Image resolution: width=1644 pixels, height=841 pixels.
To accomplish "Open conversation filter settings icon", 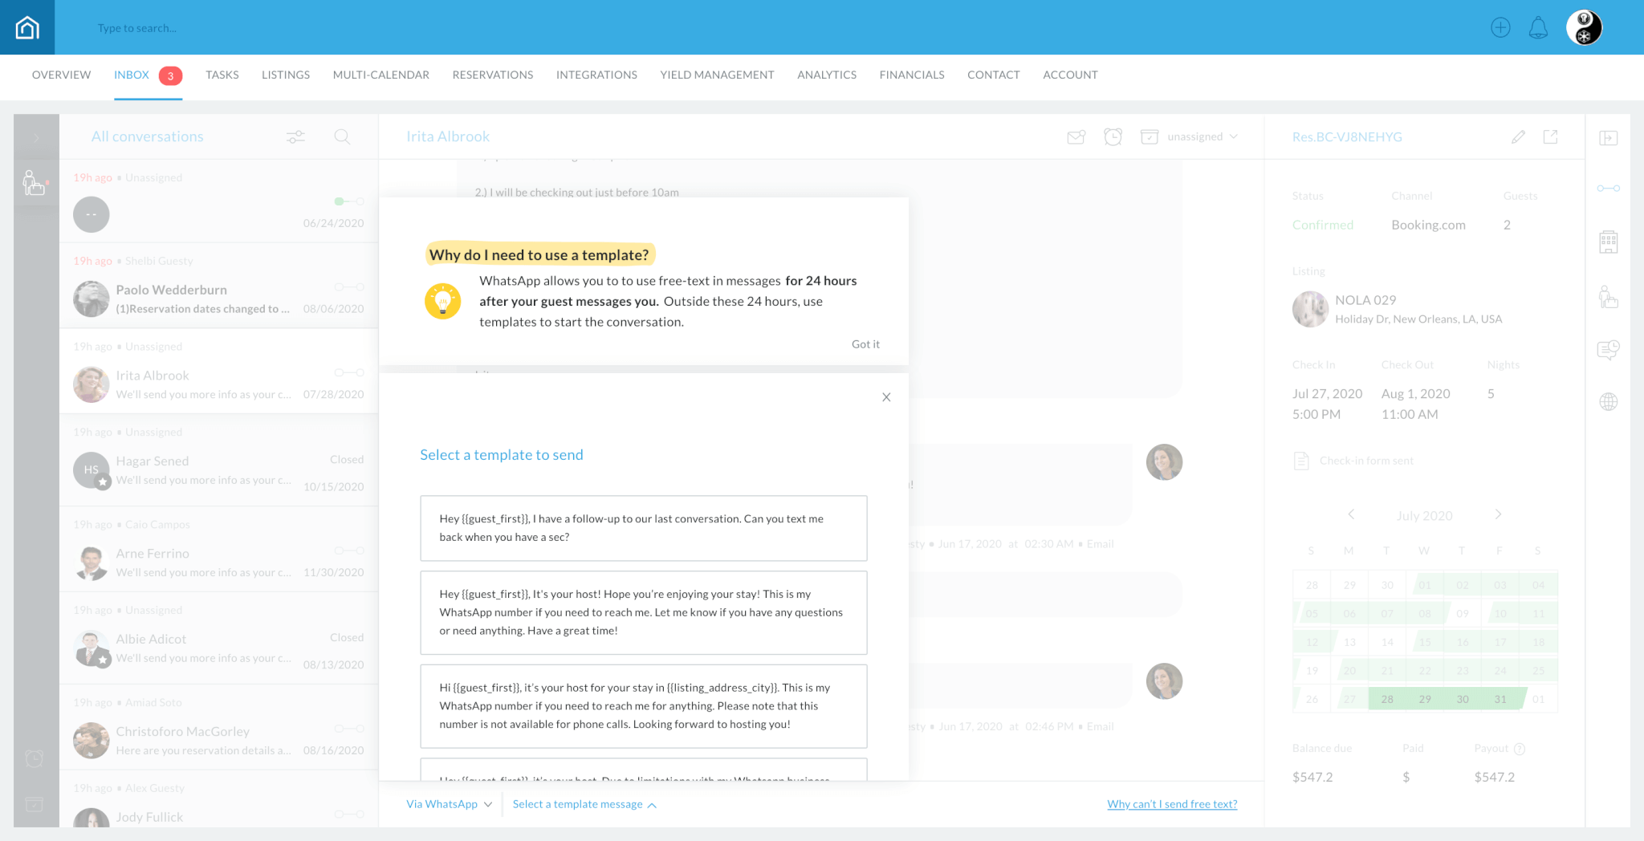I will pyautogui.click(x=295, y=137).
